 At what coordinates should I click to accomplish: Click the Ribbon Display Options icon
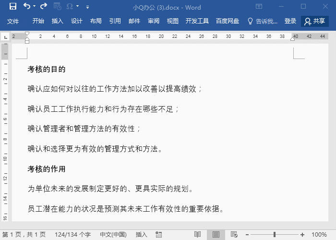259,6
